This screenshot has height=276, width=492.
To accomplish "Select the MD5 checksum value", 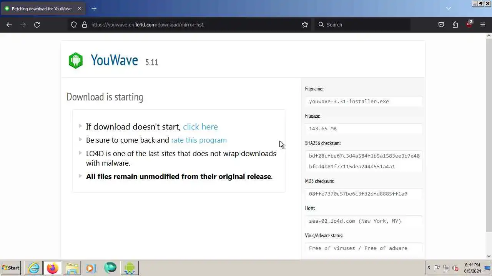I will (358, 194).
